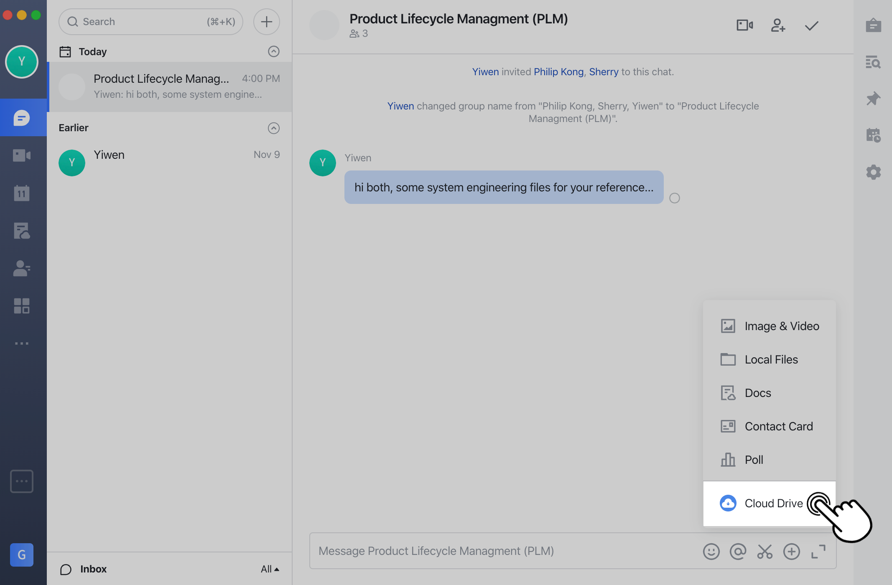Open chat settings gear icon
This screenshot has height=585, width=892.
point(873,172)
